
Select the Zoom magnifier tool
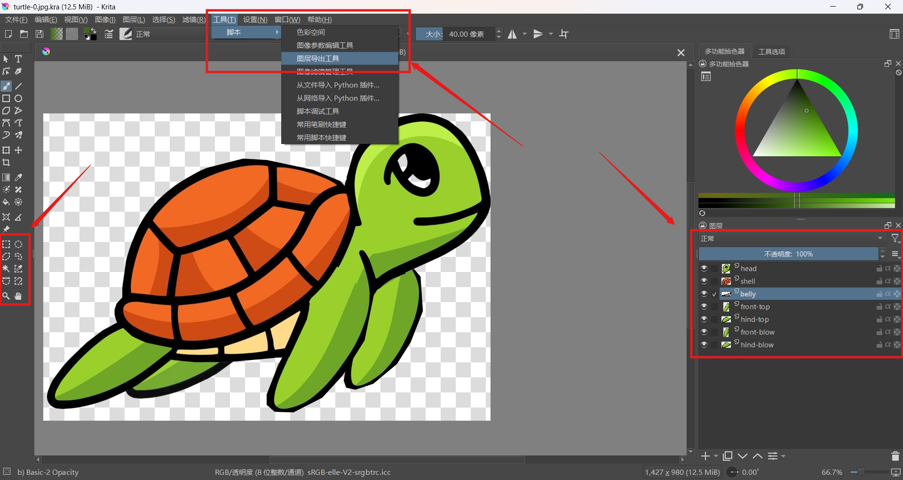tap(6, 296)
